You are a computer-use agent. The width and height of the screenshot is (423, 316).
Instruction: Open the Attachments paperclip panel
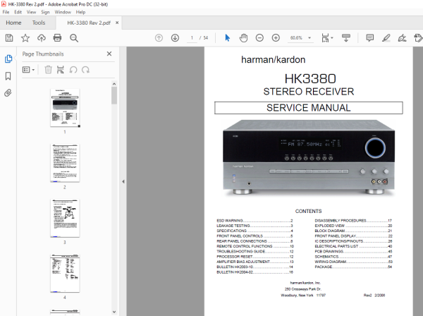[x=8, y=93]
